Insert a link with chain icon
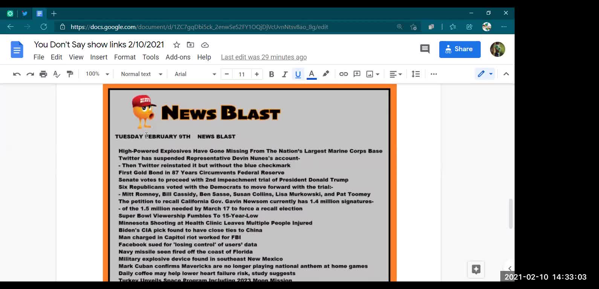Screen dimensions: 599x289 [x=344, y=74]
